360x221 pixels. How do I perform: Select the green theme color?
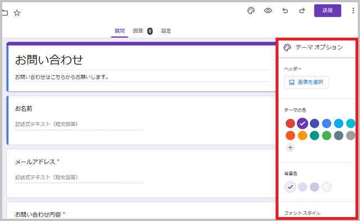(326, 136)
